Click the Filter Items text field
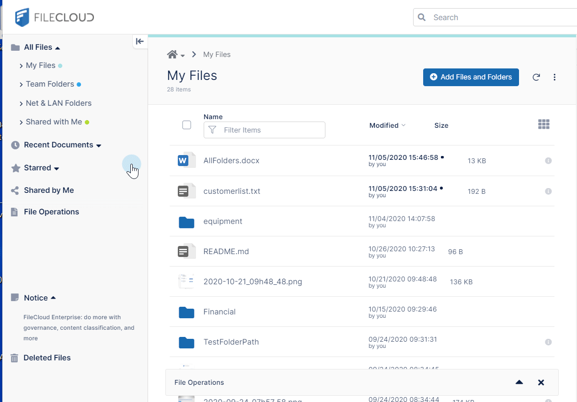The width and height of the screenshot is (577, 402). pos(271,130)
